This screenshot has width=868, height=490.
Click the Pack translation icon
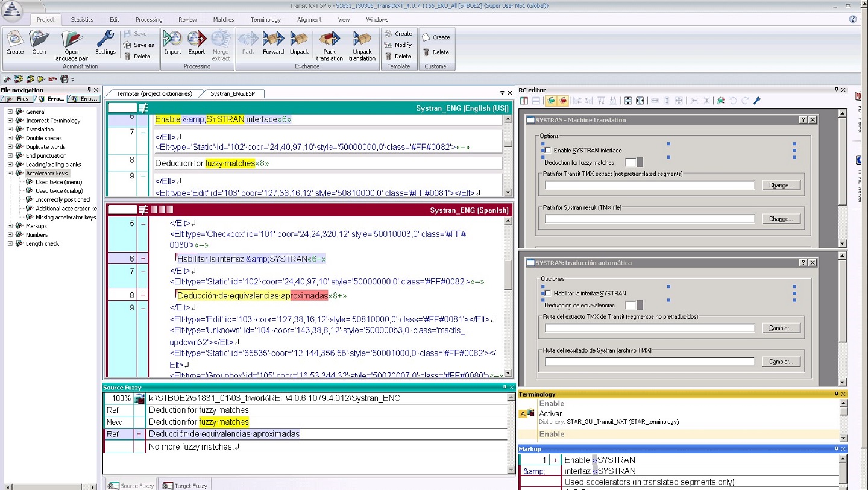click(x=329, y=39)
